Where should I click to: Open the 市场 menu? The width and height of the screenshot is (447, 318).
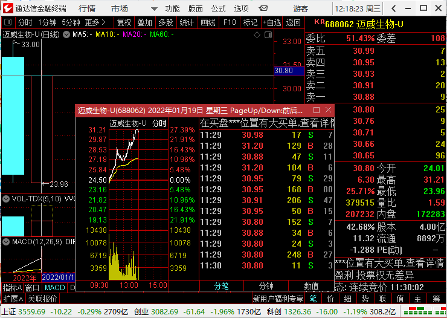tap(120, 8)
